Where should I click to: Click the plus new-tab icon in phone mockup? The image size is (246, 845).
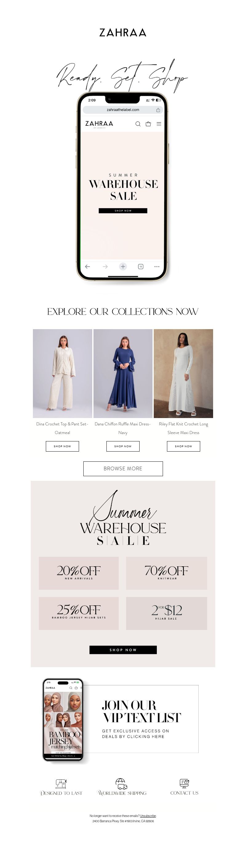coord(123,267)
